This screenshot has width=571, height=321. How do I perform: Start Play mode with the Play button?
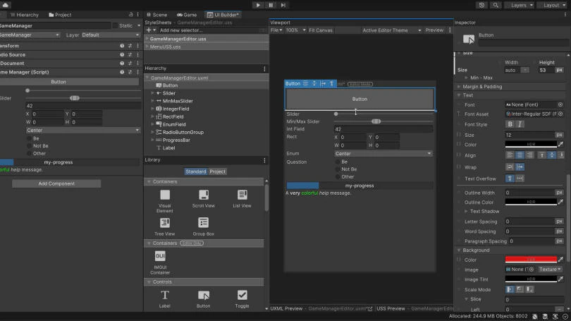point(258,5)
